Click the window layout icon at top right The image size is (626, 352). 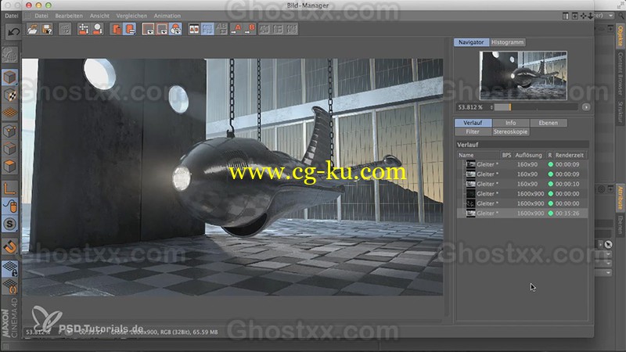[x=565, y=16]
